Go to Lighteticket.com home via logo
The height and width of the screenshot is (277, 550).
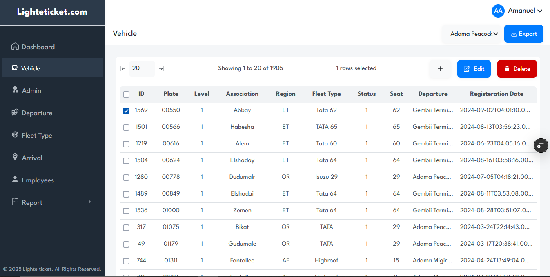click(51, 12)
